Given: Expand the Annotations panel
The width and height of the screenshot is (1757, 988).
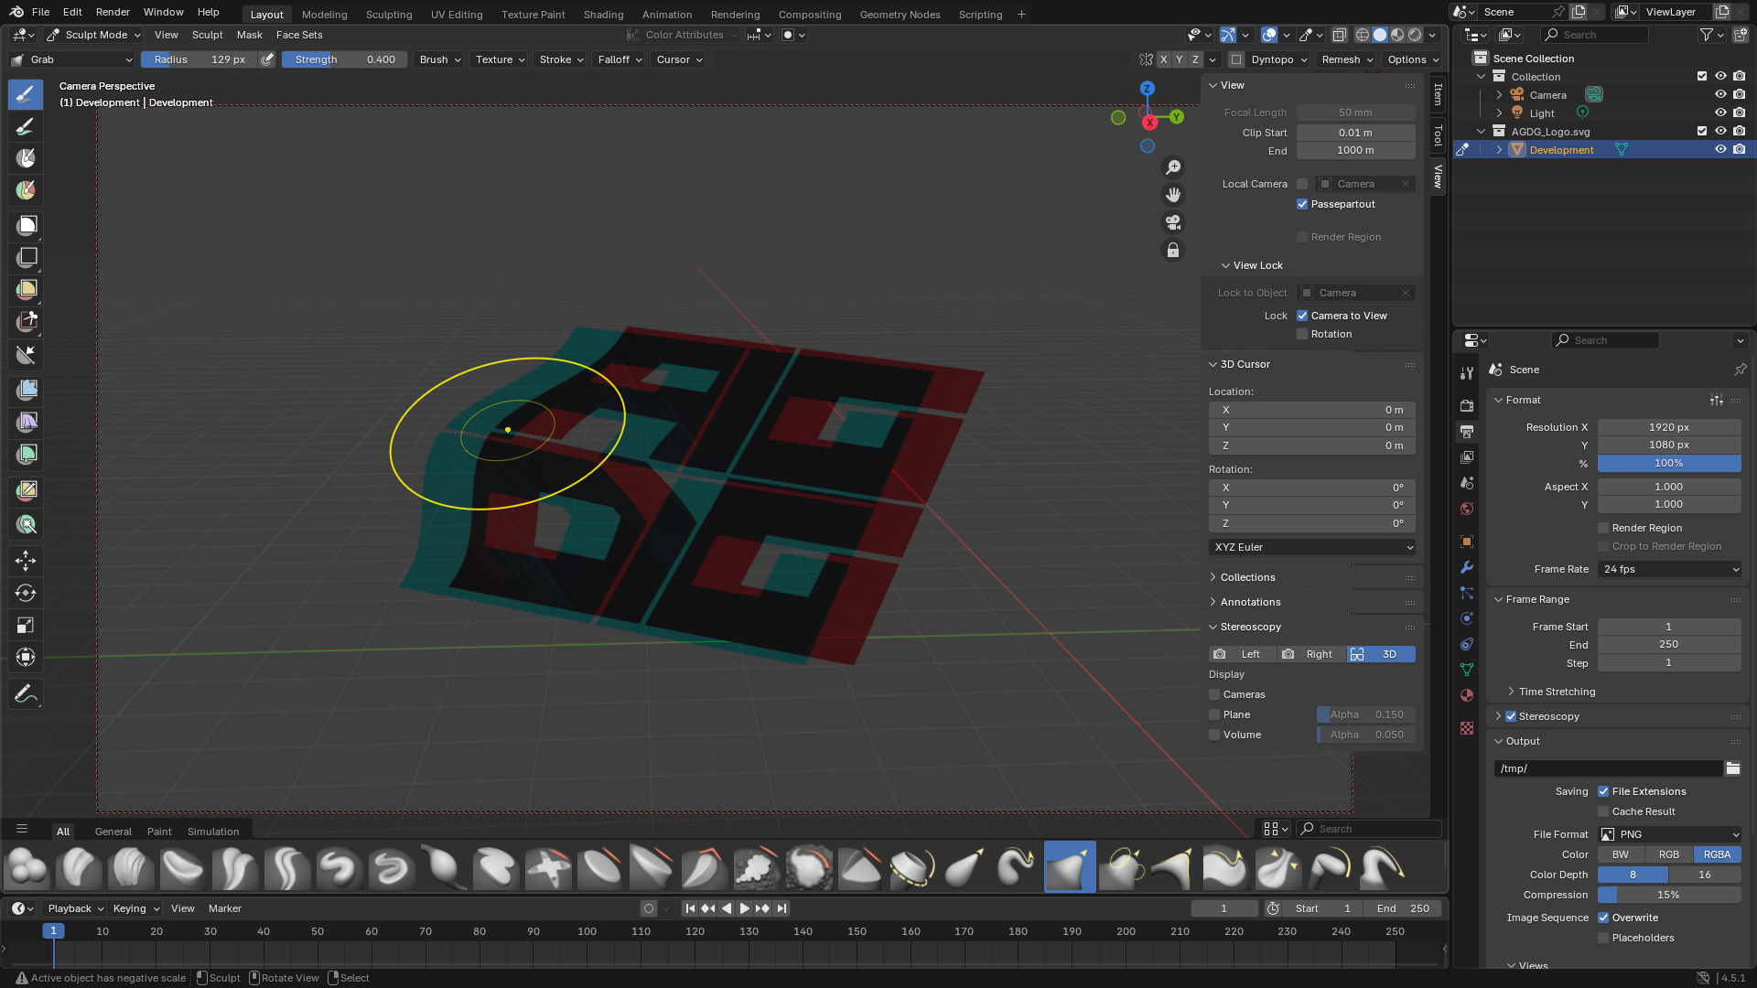Looking at the screenshot, I should pyautogui.click(x=1250, y=602).
